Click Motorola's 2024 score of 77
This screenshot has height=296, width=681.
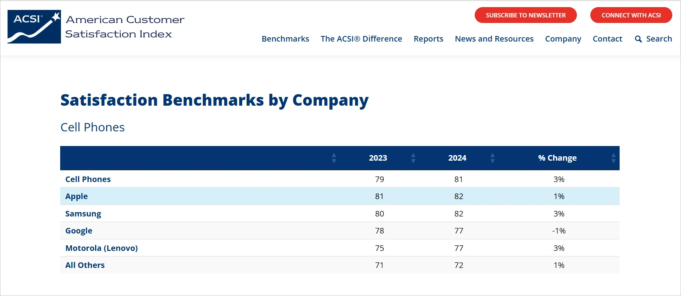[458, 248]
